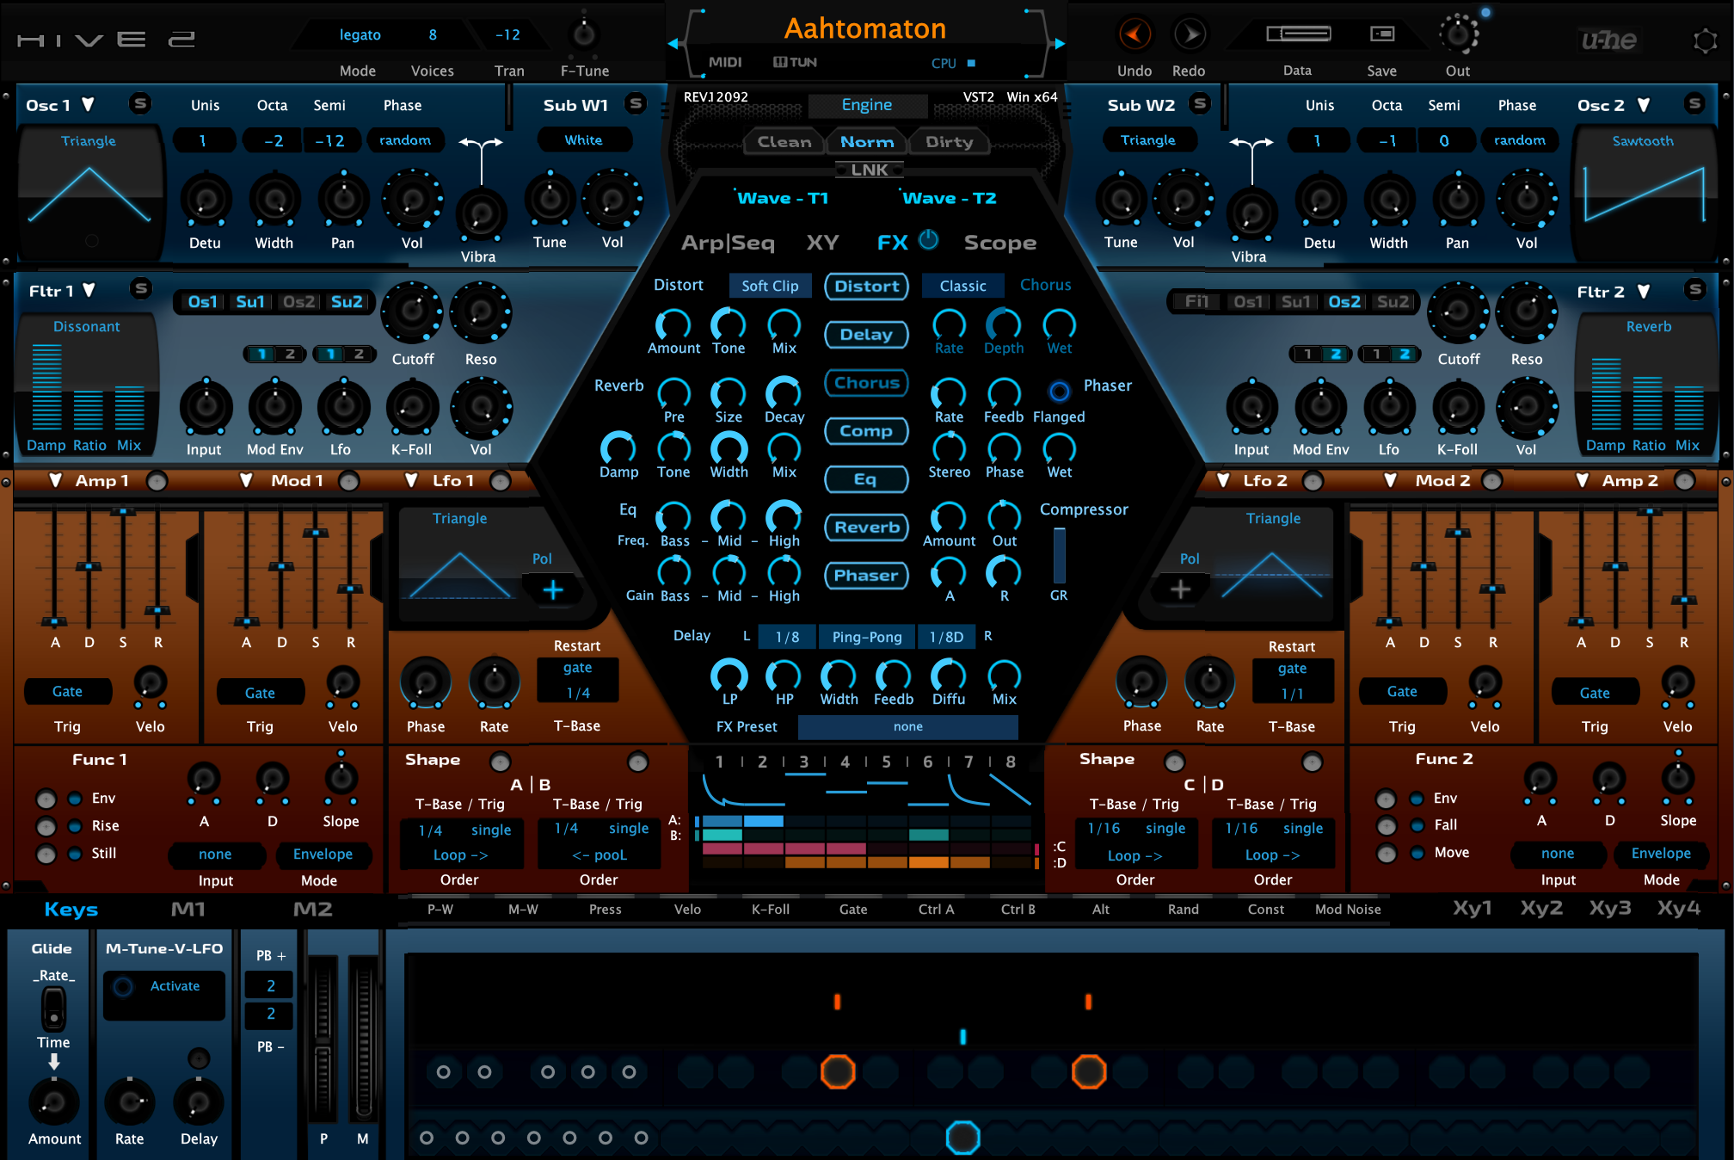Click the MIDI activity indicator

point(725,62)
